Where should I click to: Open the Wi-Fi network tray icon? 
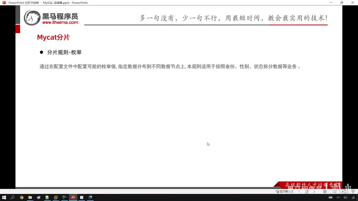click(x=353, y=197)
